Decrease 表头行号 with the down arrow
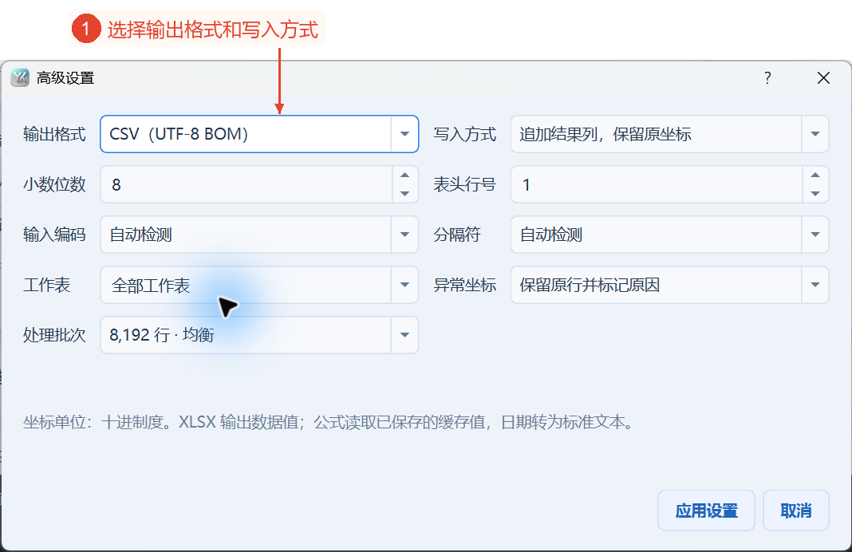 pos(815,193)
